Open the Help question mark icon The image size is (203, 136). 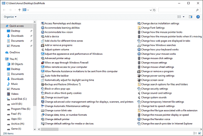(198, 17)
